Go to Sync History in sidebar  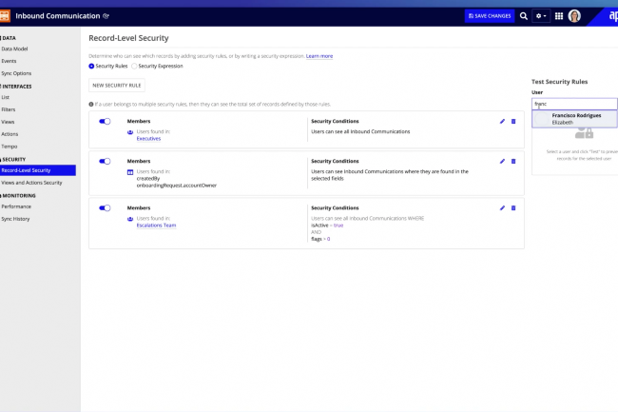pyautogui.click(x=15, y=218)
